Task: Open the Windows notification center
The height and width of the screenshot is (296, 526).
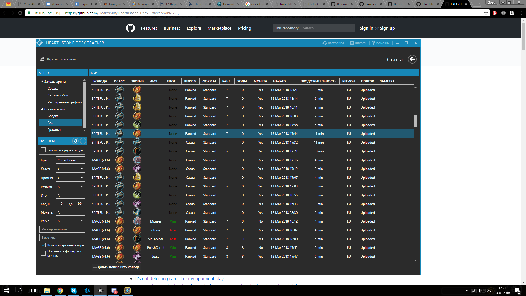Action: point(517,291)
